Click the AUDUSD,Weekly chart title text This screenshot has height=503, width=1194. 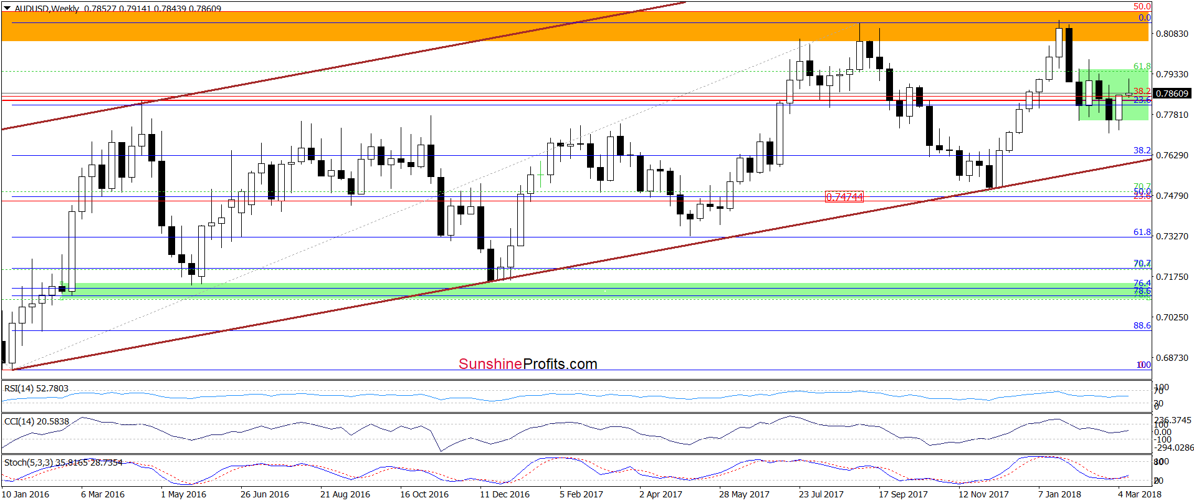coord(47,8)
